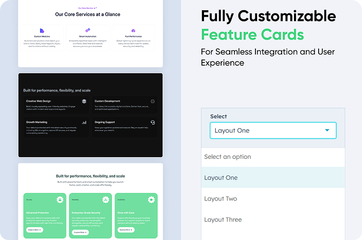Viewport: 362px width, 240px height.
Task: Click Explore More on Grow with Ease card
Action: pos(126,230)
